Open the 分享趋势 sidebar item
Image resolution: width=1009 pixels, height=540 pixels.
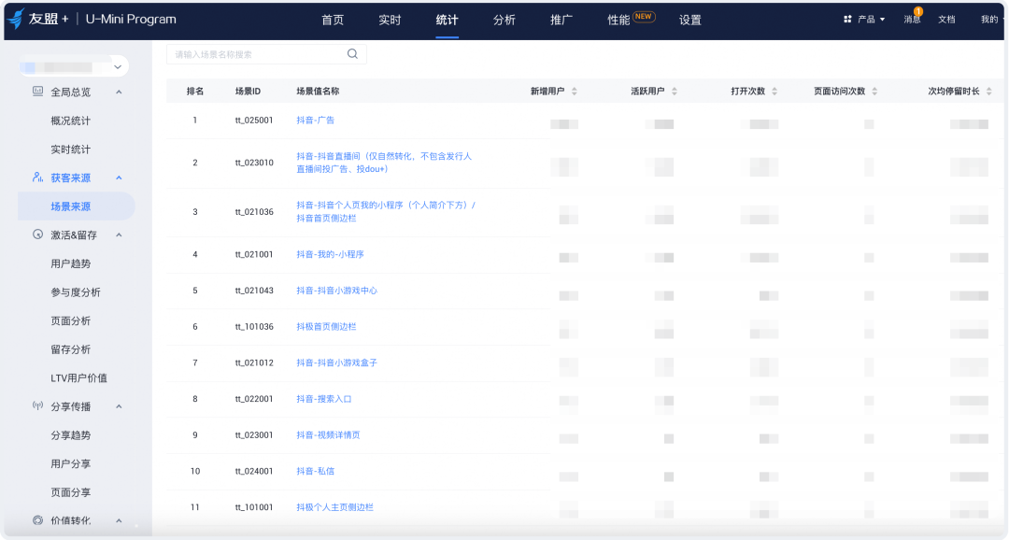tap(71, 435)
